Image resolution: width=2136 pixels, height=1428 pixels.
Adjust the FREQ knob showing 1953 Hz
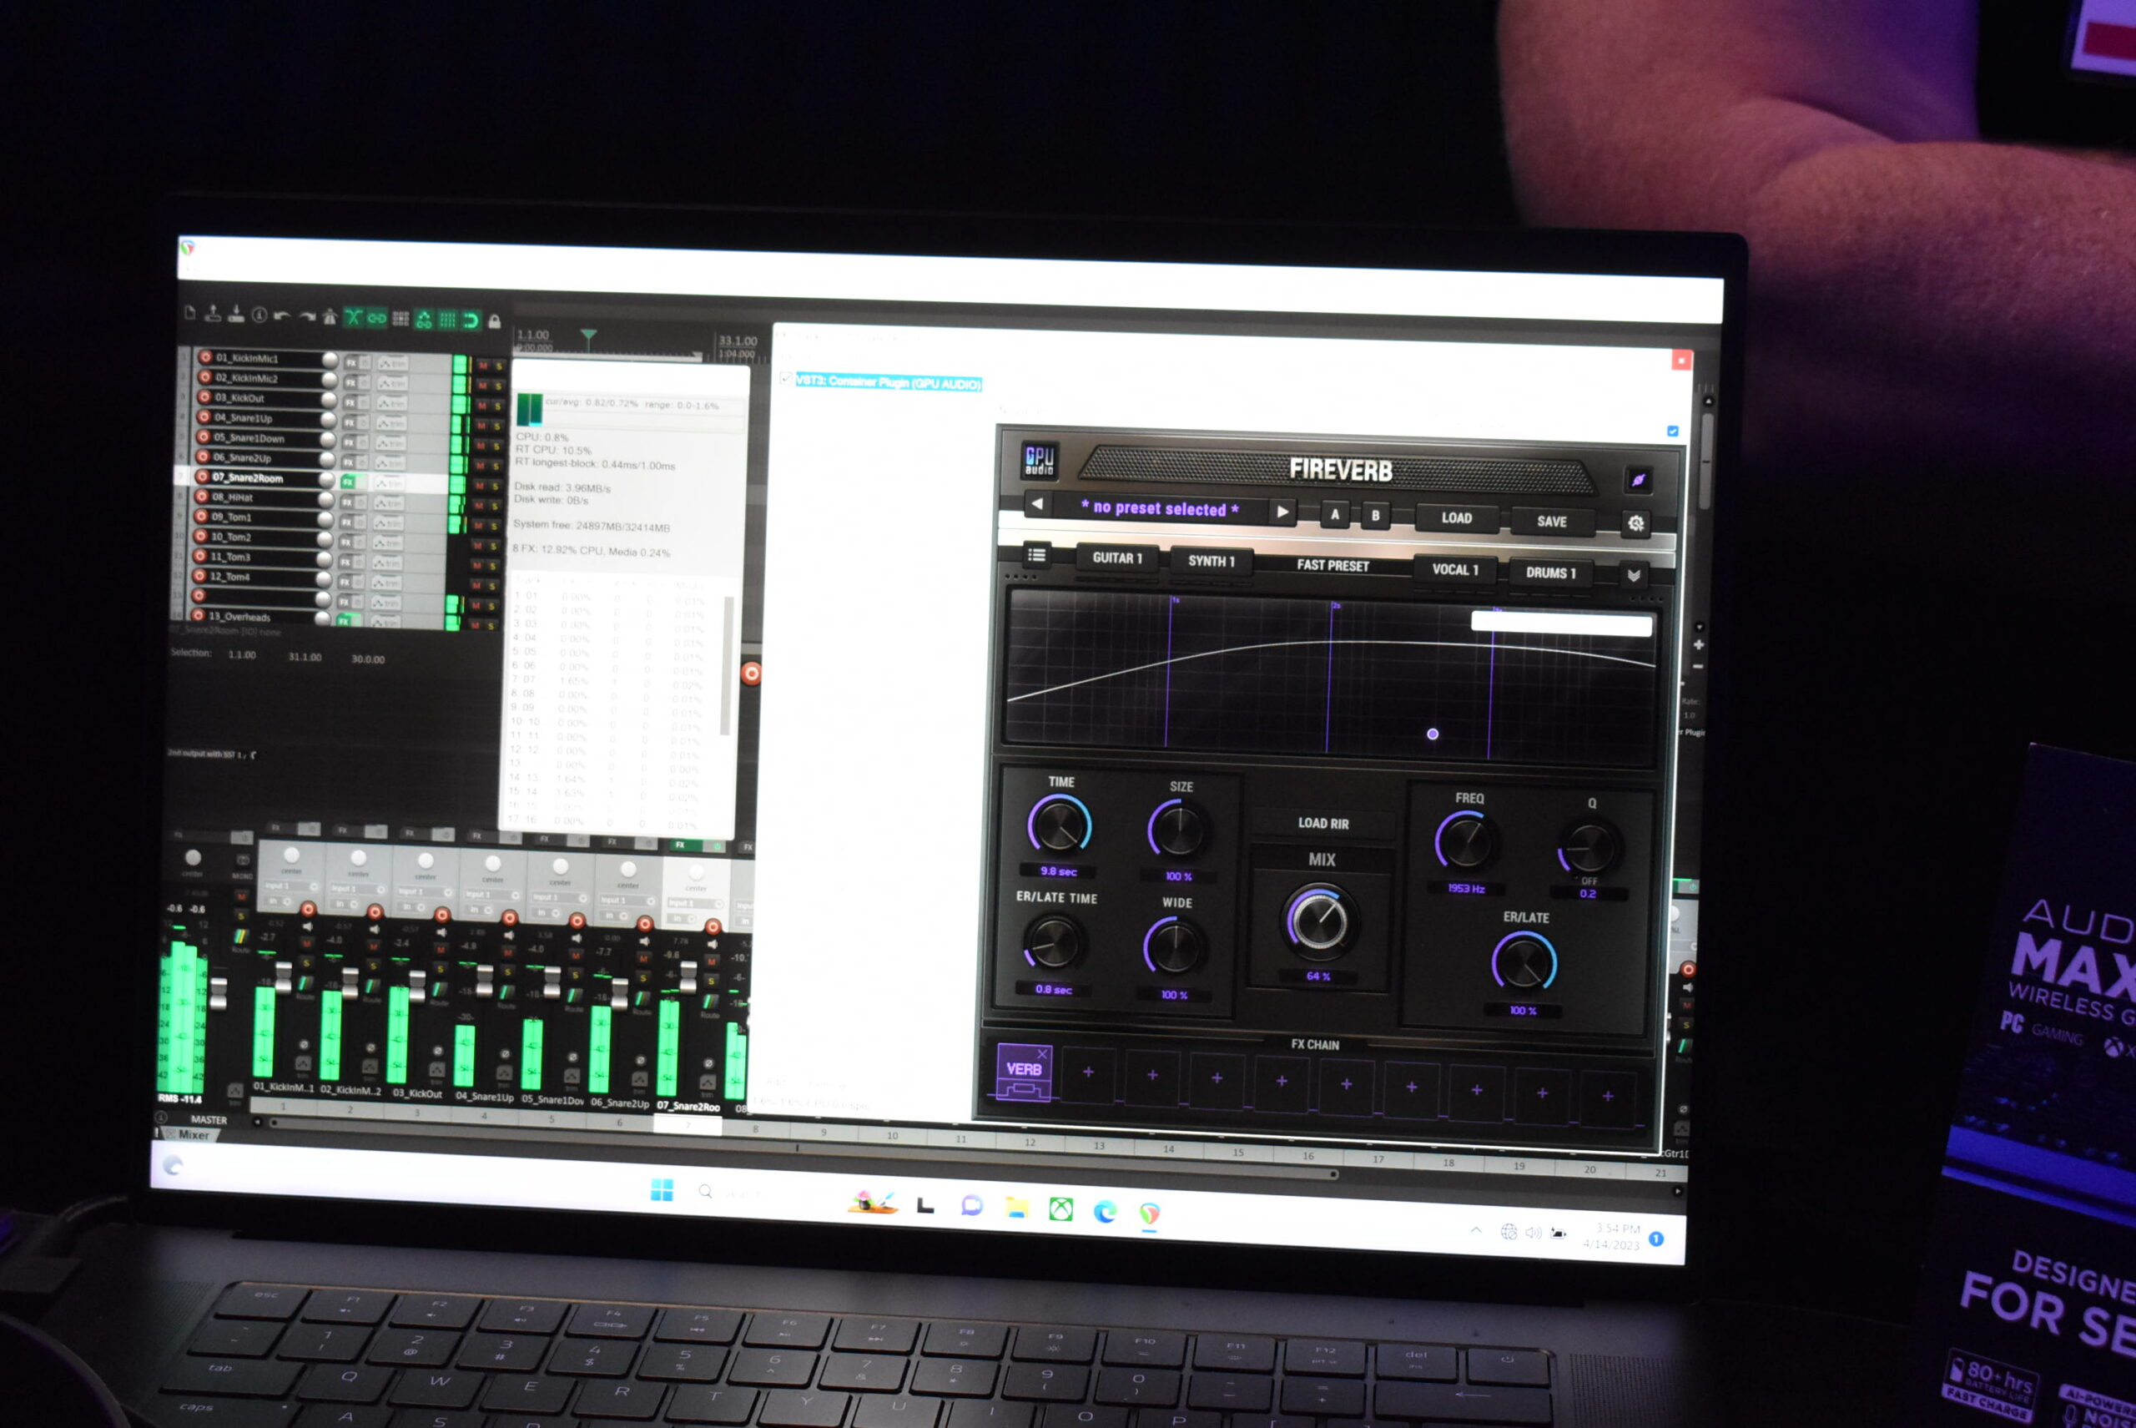pos(1465,841)
